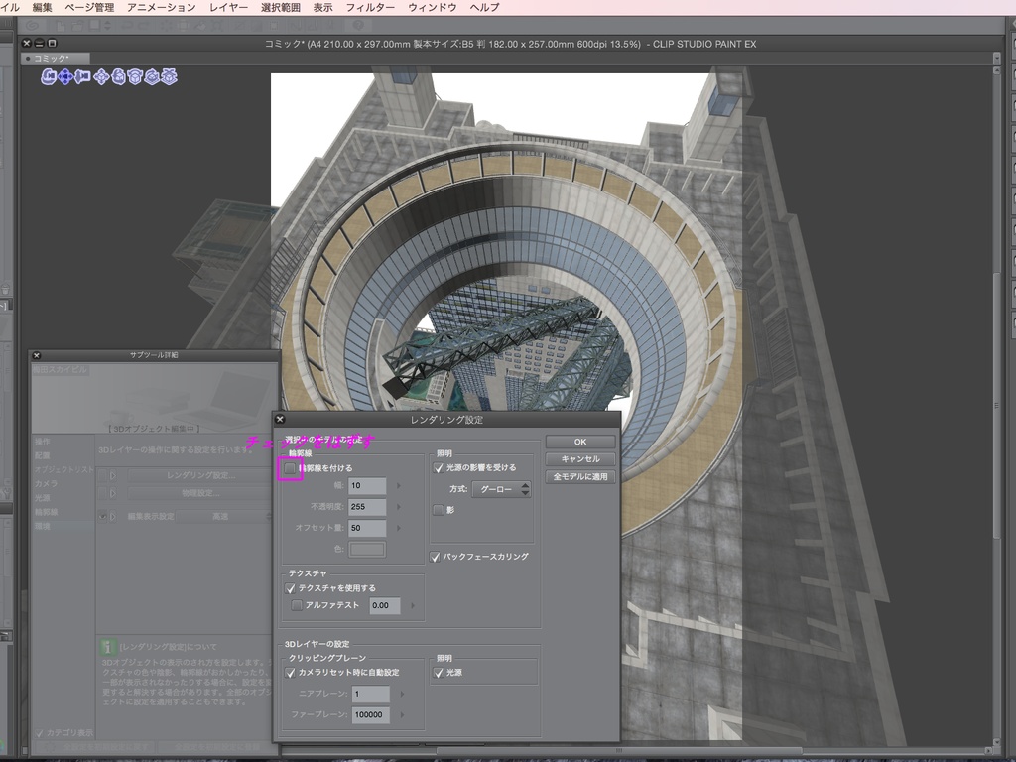The width and height of the screenshot is (1016, 762).
Task: Select the rotate 3D model icon
Action: coord(136,76)
